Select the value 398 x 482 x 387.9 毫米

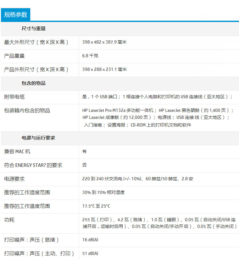pos(105,42)
